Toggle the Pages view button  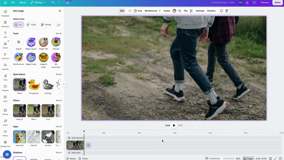[x=248, y=159]
